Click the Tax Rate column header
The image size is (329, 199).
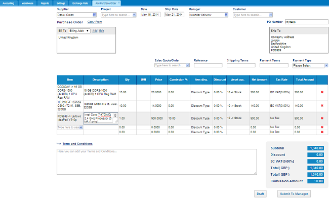[281, 80]
